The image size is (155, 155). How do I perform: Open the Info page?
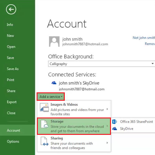pos(10,24)
